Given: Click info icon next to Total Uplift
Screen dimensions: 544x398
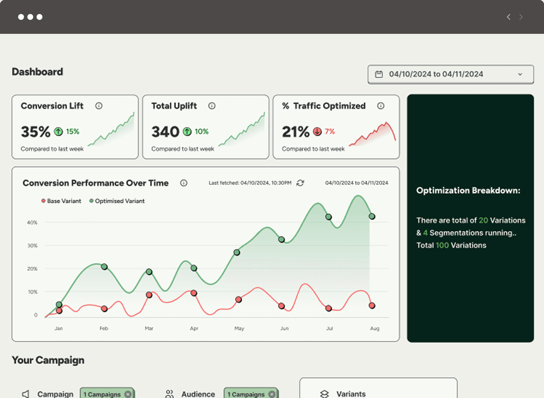Looking at the screenshot, I should 212,106.
